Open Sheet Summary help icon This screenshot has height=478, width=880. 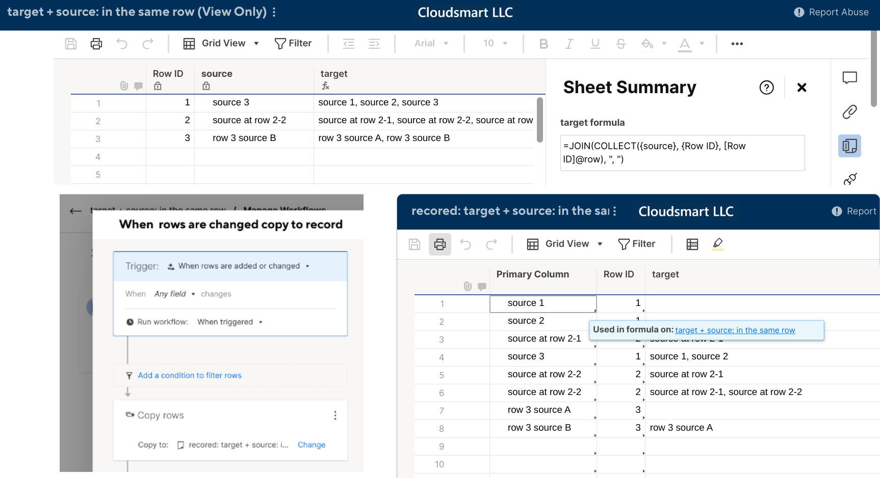(x=766, y=88)
